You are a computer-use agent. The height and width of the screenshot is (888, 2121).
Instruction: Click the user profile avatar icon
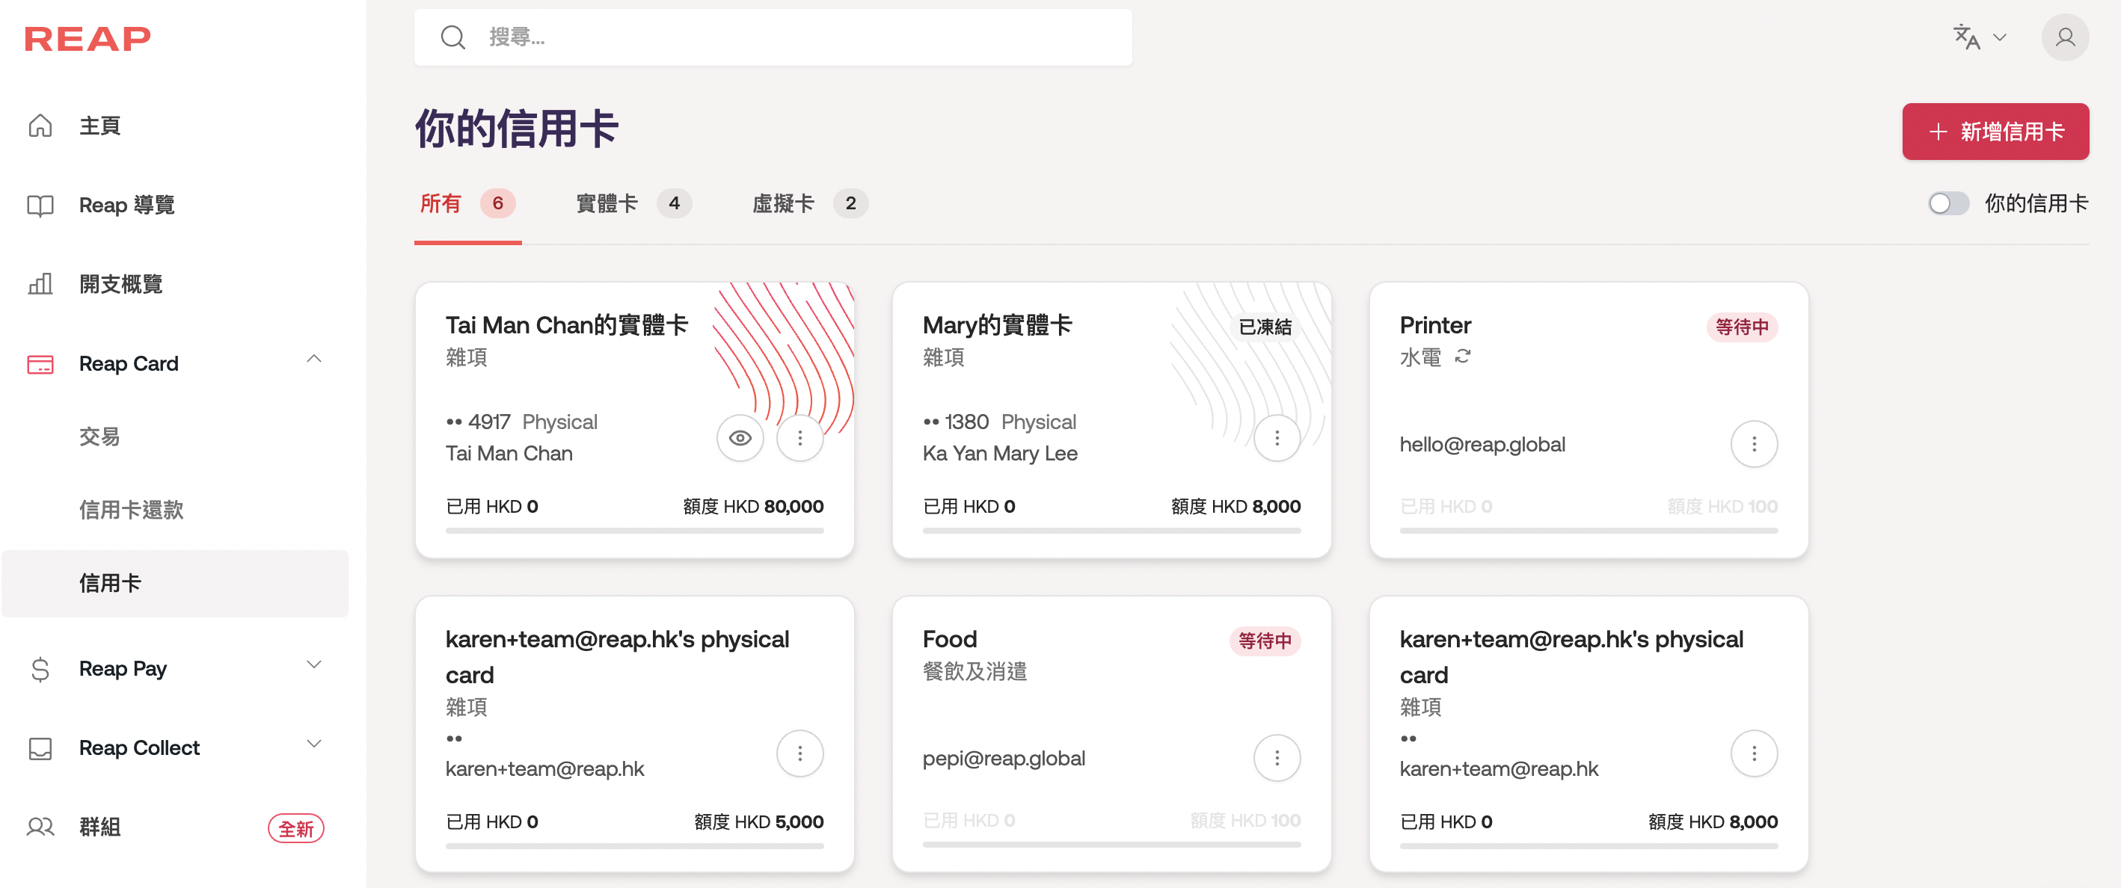(x=2064, y=38)
